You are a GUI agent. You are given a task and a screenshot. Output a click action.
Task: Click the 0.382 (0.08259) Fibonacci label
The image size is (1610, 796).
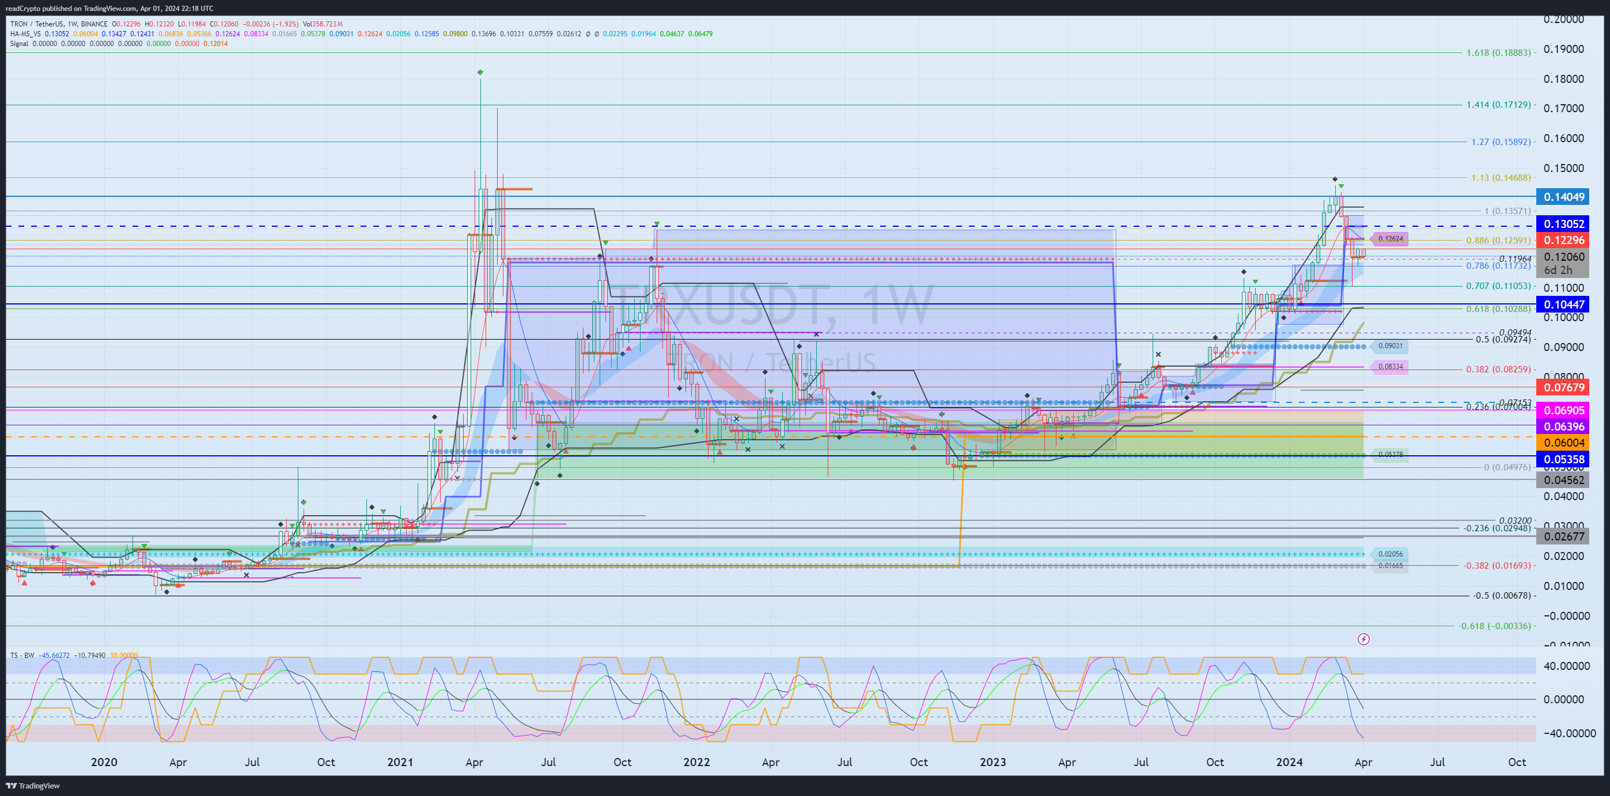1498,369
